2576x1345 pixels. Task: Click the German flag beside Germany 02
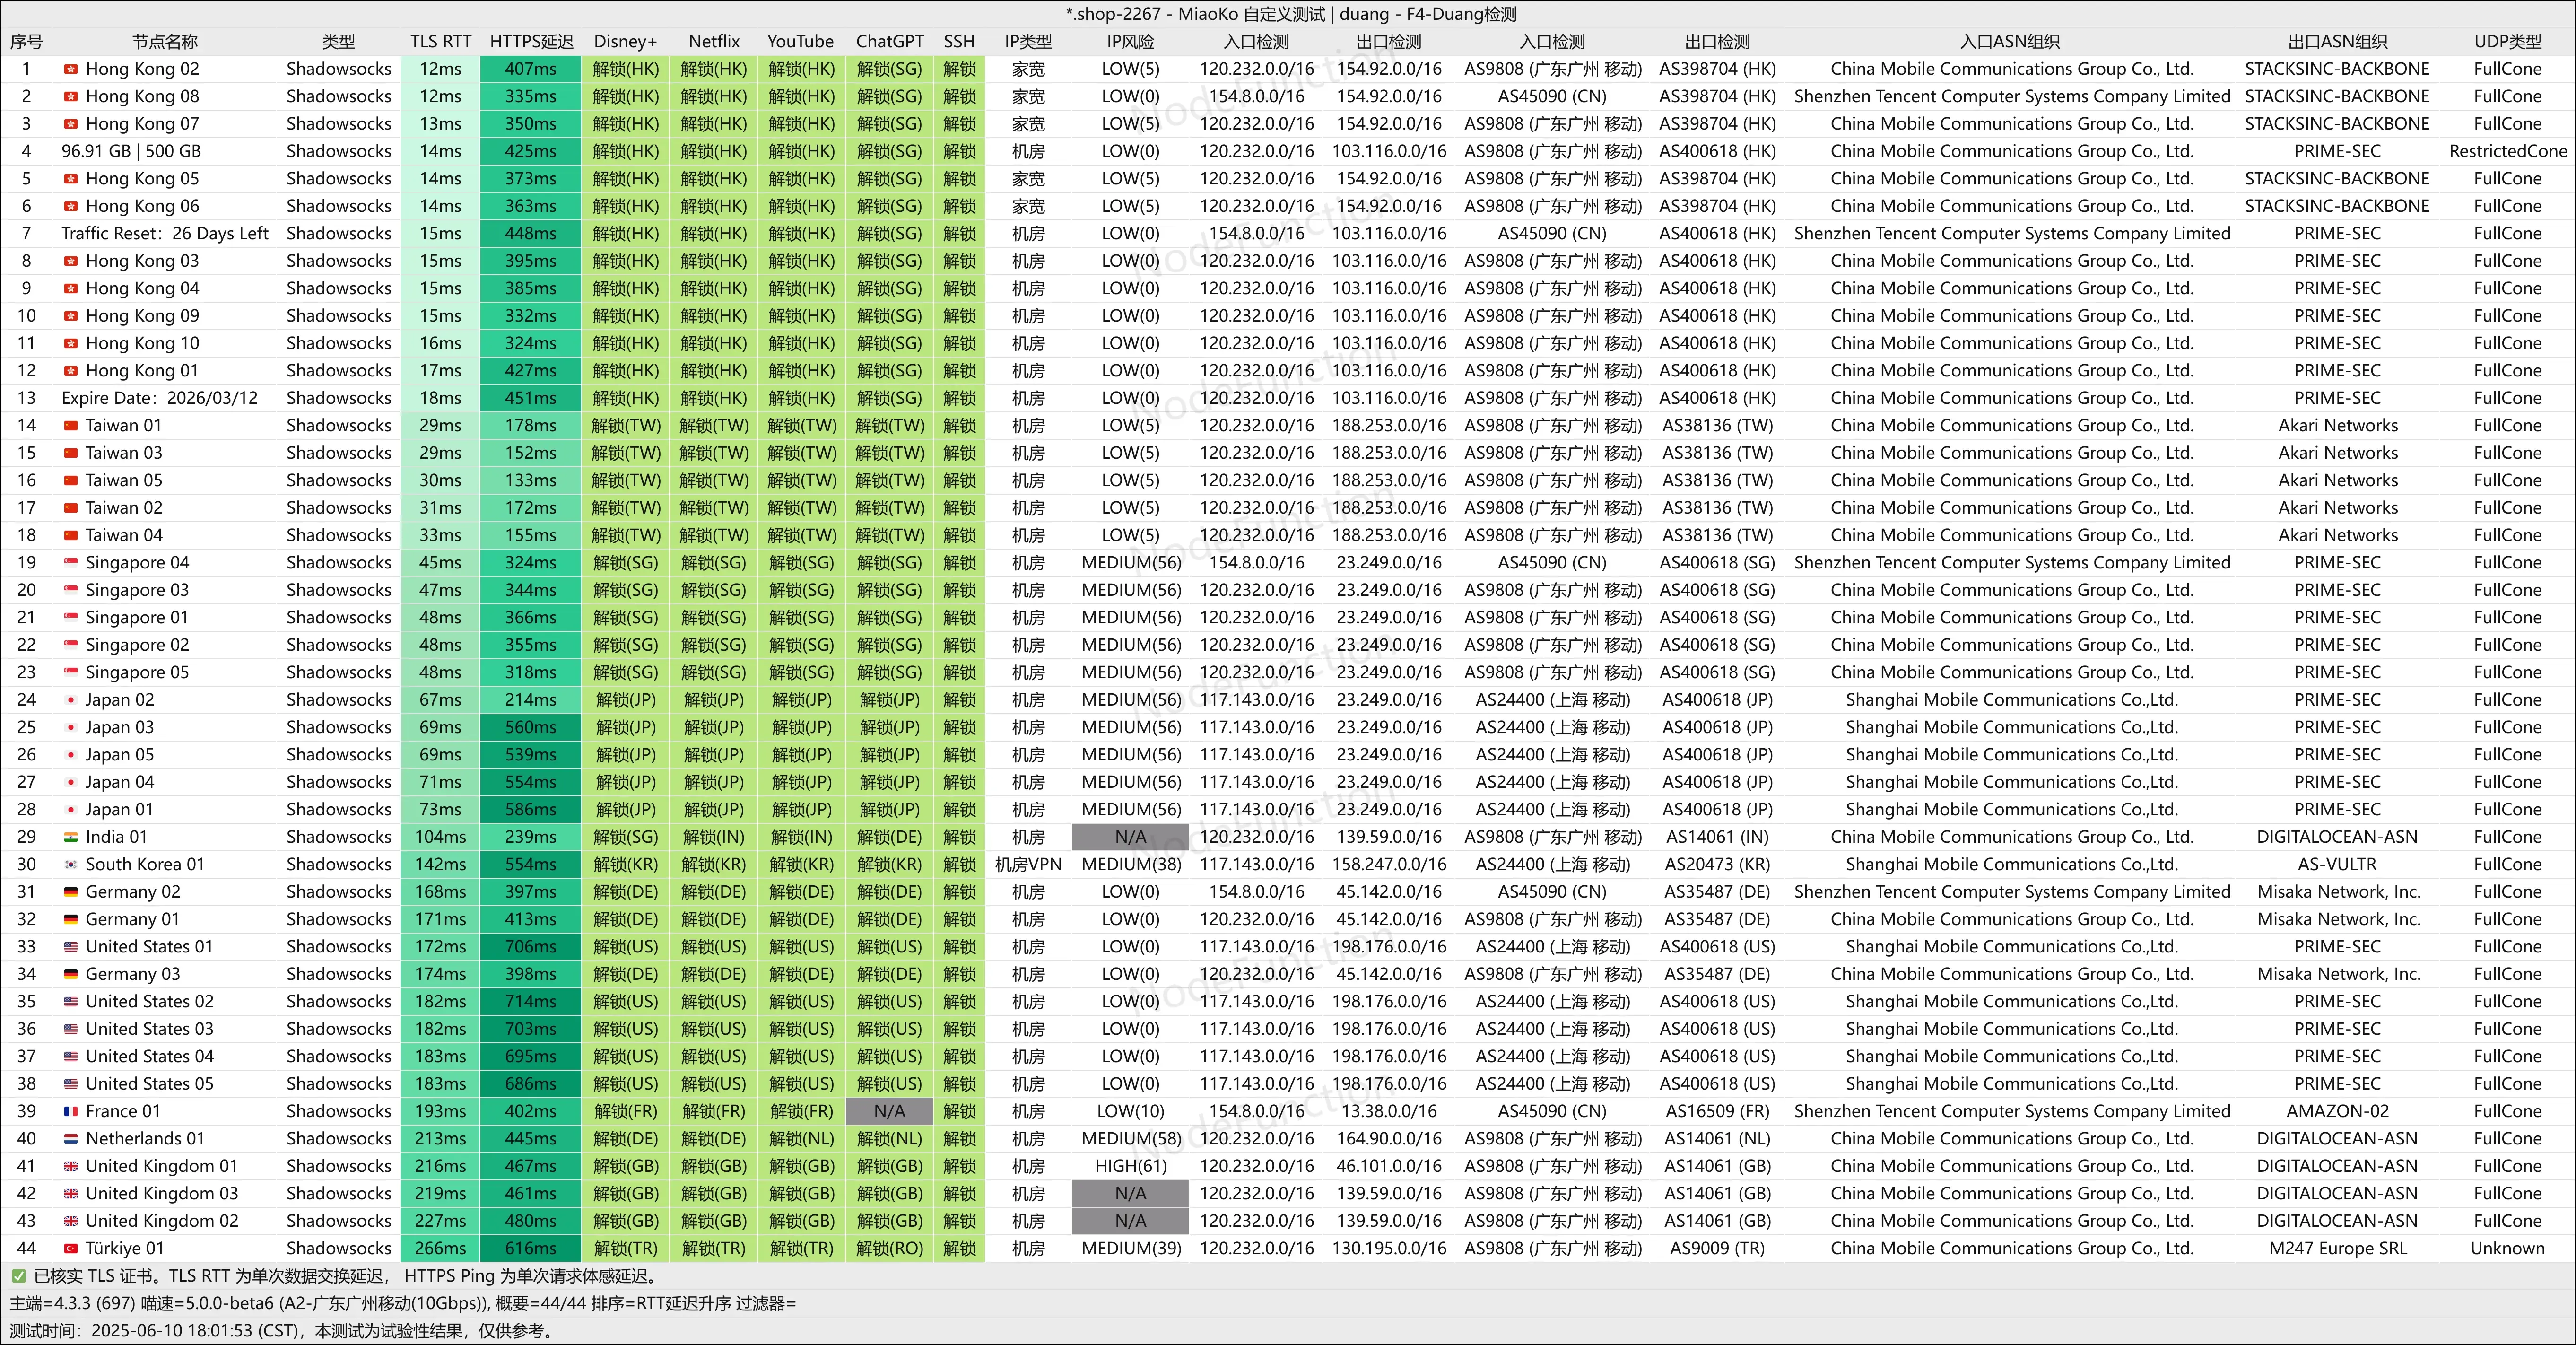point(70,892)
